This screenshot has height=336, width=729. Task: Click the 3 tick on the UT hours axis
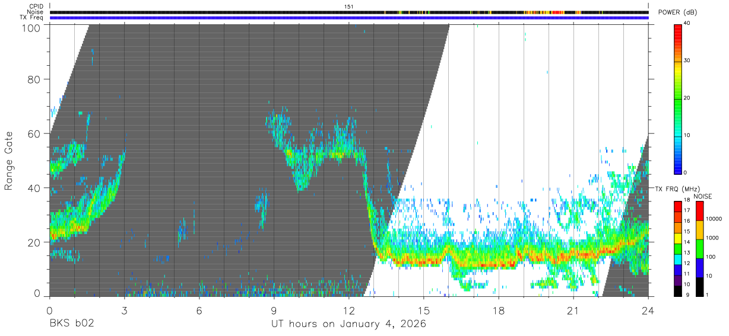[124, 311]
